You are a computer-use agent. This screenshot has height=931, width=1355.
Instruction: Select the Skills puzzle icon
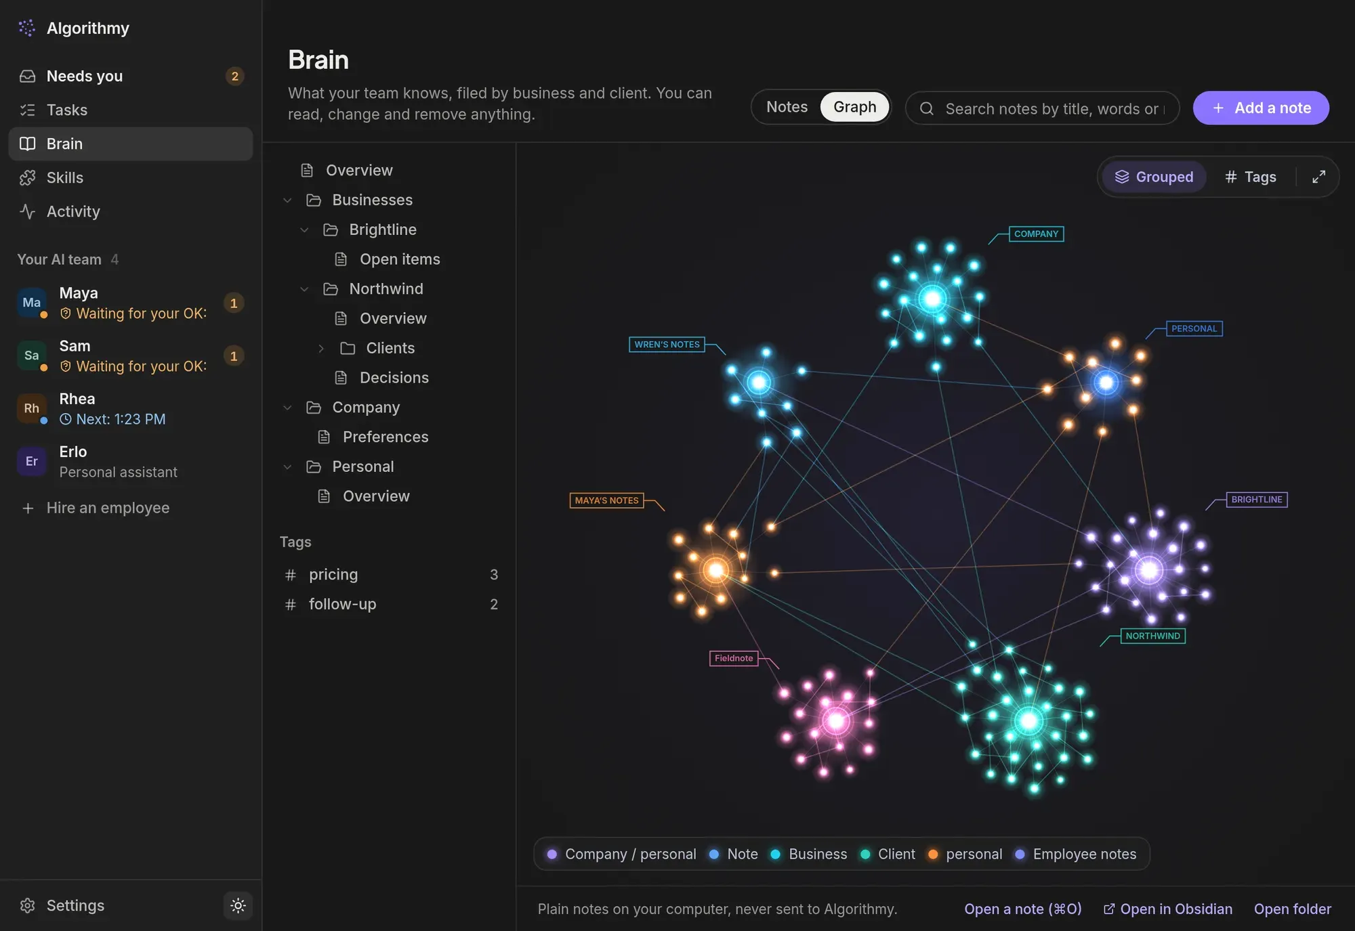27,177
